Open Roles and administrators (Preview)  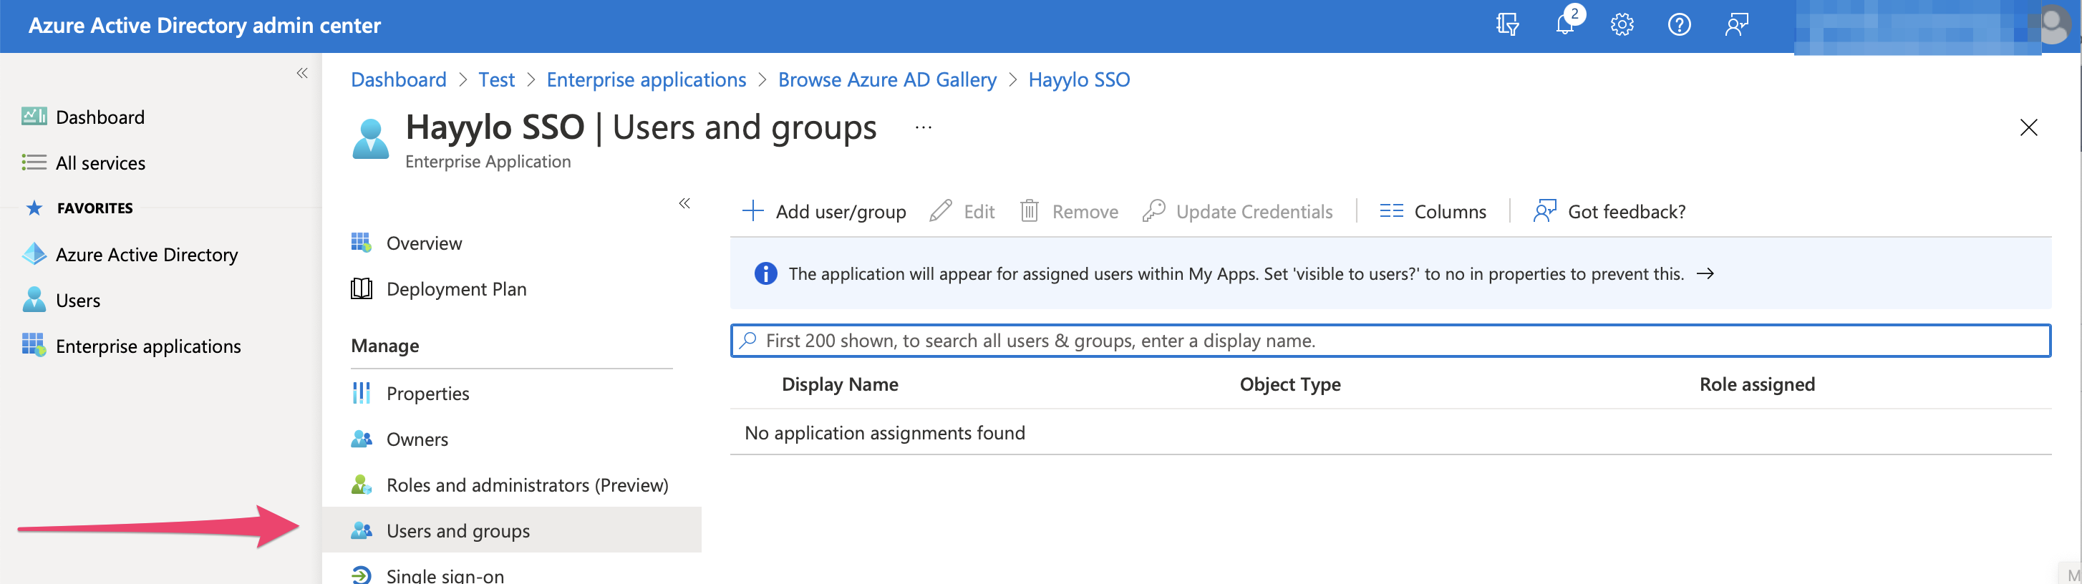pyautogui.click(x=527, y=485)
